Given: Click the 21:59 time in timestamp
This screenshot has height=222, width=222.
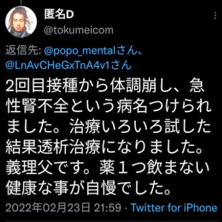Looking at the screenshot, I should [x=108, y=208].
